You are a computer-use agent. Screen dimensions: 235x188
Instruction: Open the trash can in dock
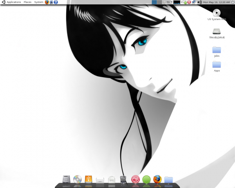[x=123, y=179]
